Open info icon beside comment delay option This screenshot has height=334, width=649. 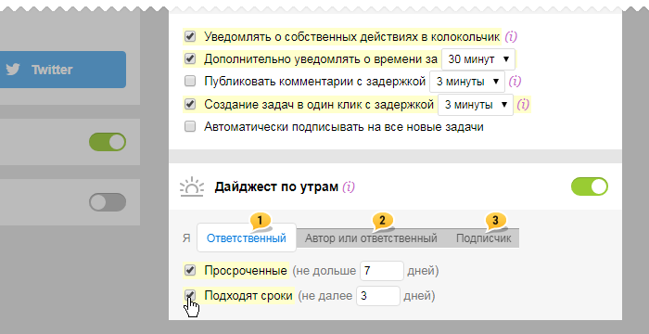(x=515, y=82)
